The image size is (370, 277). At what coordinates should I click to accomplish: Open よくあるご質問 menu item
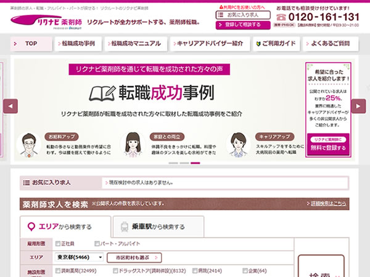tap(331, 44)
